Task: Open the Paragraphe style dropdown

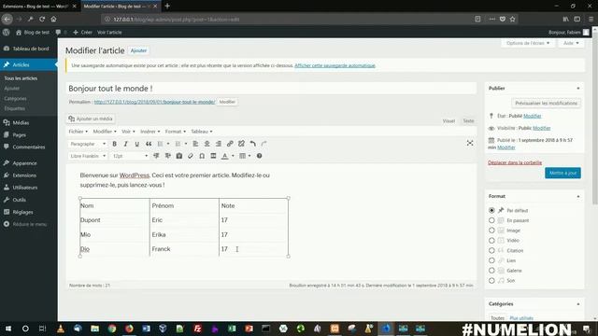Action: pyautogui.click(x=88, y=144)
